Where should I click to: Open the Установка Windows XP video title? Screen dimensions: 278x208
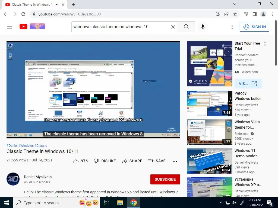(x=248, y=182)
